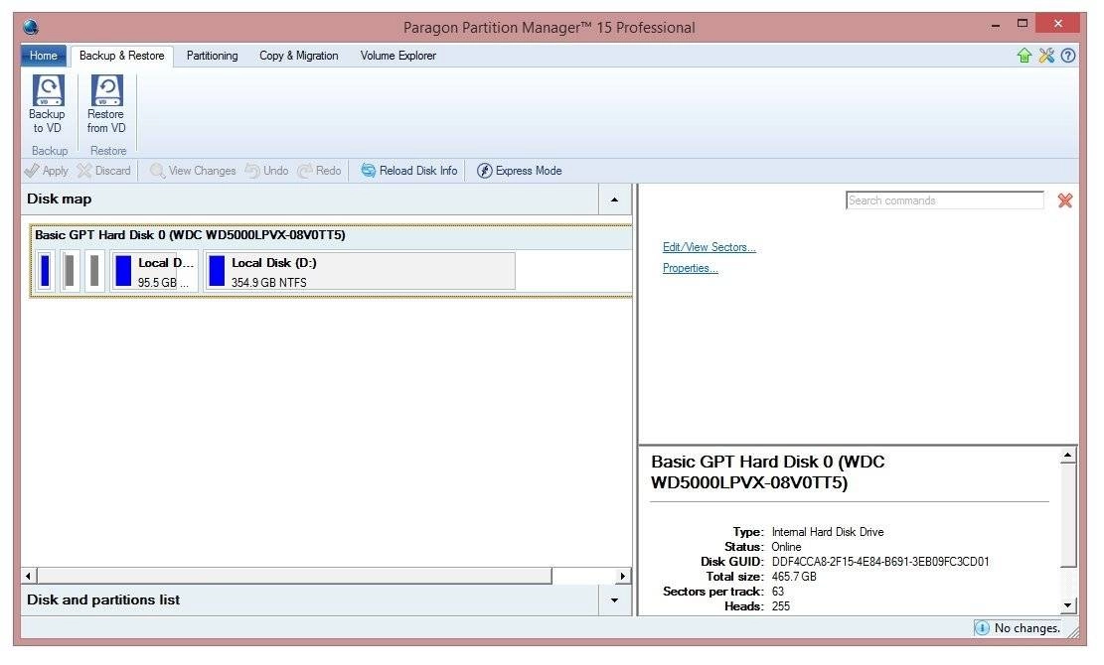1104x665 pixels.
Task: Click the green home arrow icon
Action: click(x=1025, y=56)
